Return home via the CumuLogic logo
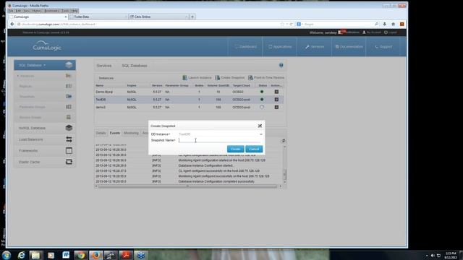The width and height of the screenshot is (463, 260). coord(47,46)
